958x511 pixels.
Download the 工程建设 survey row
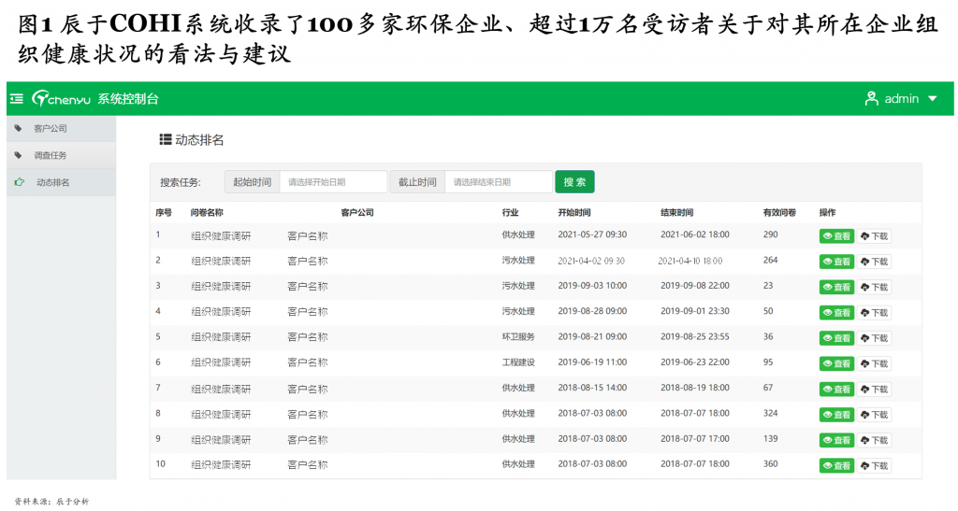875,363
